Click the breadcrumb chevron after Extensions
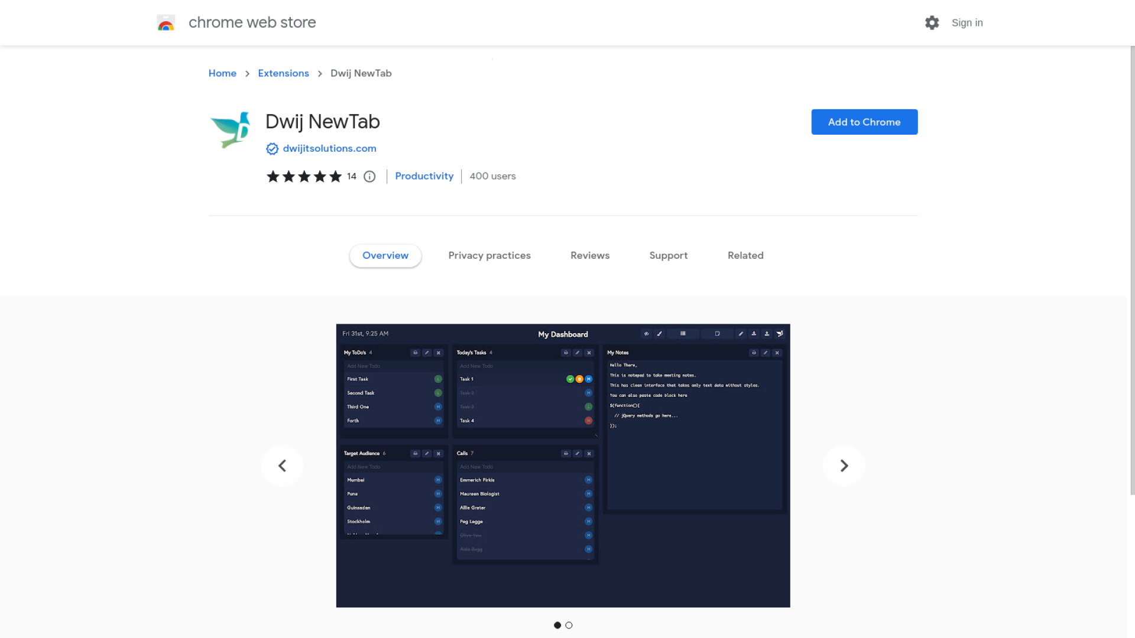Screen dimensions: 1135x638 [x=320, y=74]
